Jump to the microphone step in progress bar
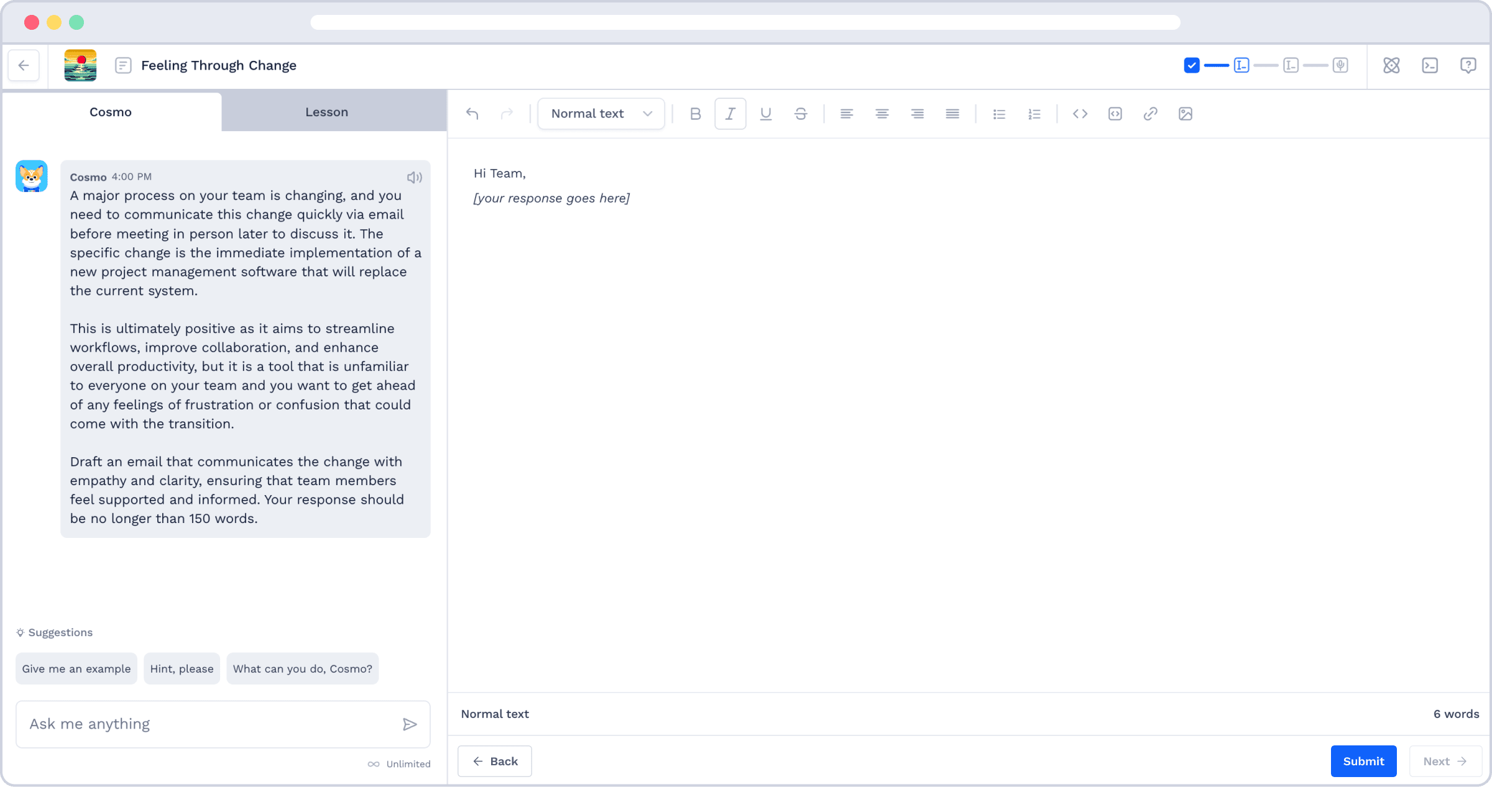Screen dimensions: 1492x787 pos(1340,65)
